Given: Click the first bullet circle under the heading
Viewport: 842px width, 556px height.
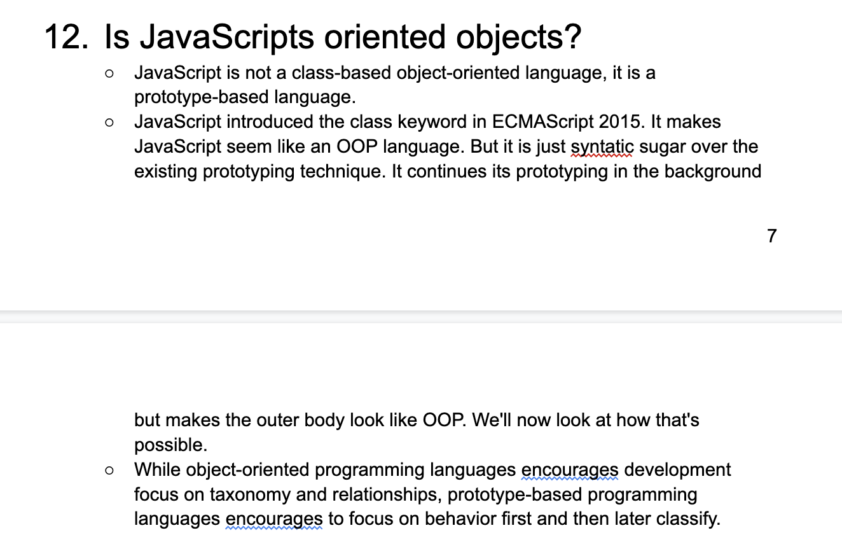Looking at the screenshot, I should (x=109, y=73).
